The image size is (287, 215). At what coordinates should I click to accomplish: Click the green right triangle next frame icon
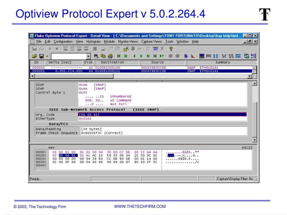click(141, 56)
